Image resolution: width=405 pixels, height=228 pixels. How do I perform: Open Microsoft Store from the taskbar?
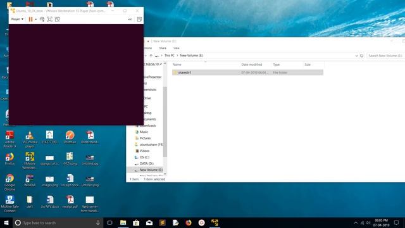tap(136, 222)
